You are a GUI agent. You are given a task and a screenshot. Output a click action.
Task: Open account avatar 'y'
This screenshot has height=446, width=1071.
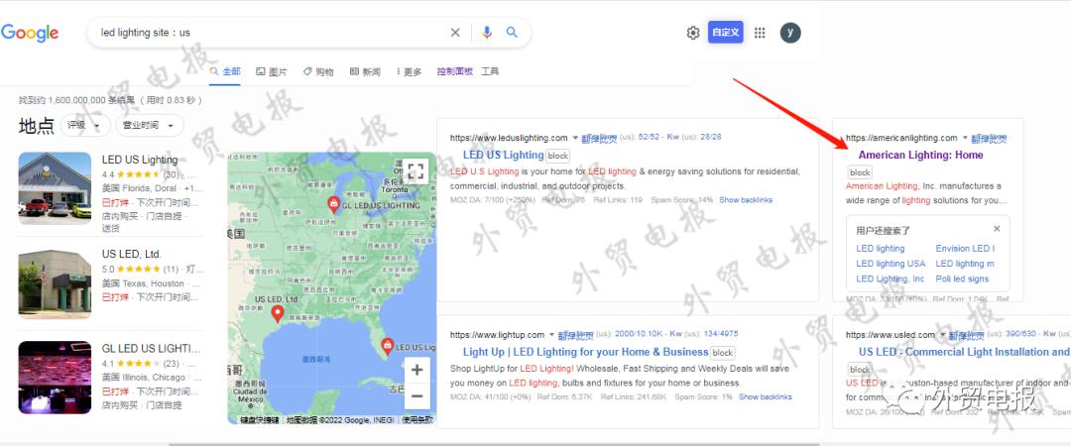click(790, 32)
